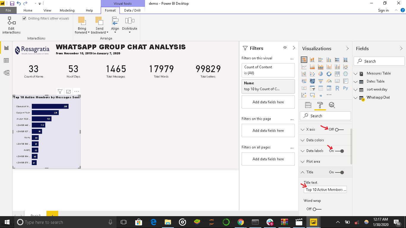The image size is (406, 228).
Task: Turn on the X axis toggle
Action: 339,130
